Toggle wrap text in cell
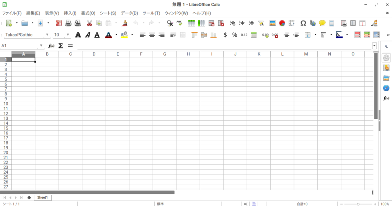 coord(173,35)
